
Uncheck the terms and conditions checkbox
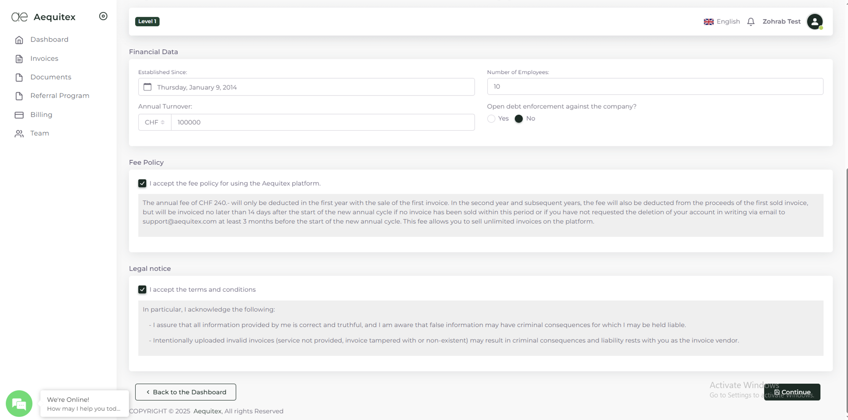point(142,289)
